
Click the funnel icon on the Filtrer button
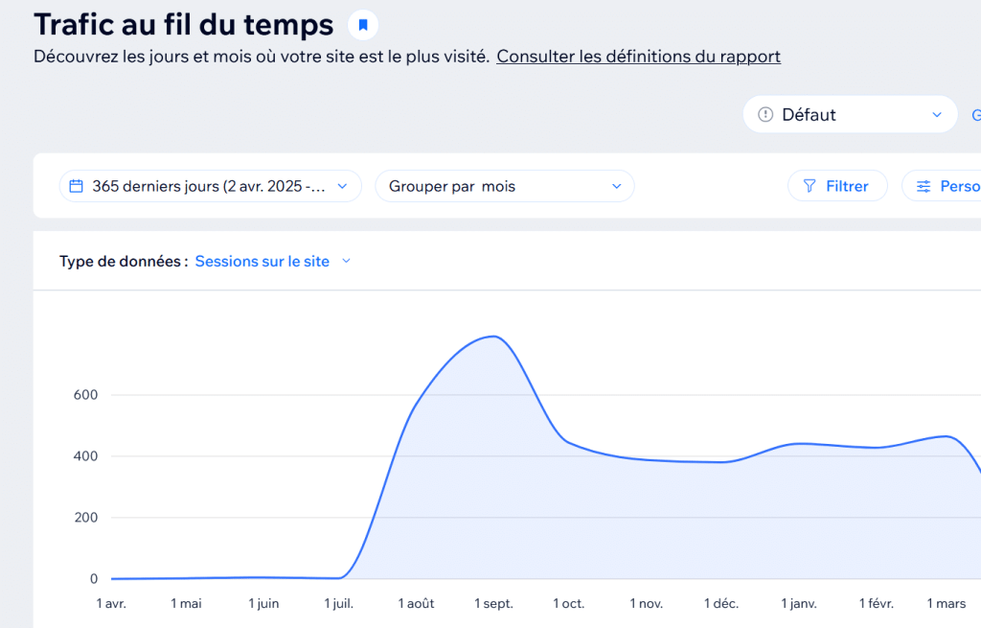click(810, 186)
